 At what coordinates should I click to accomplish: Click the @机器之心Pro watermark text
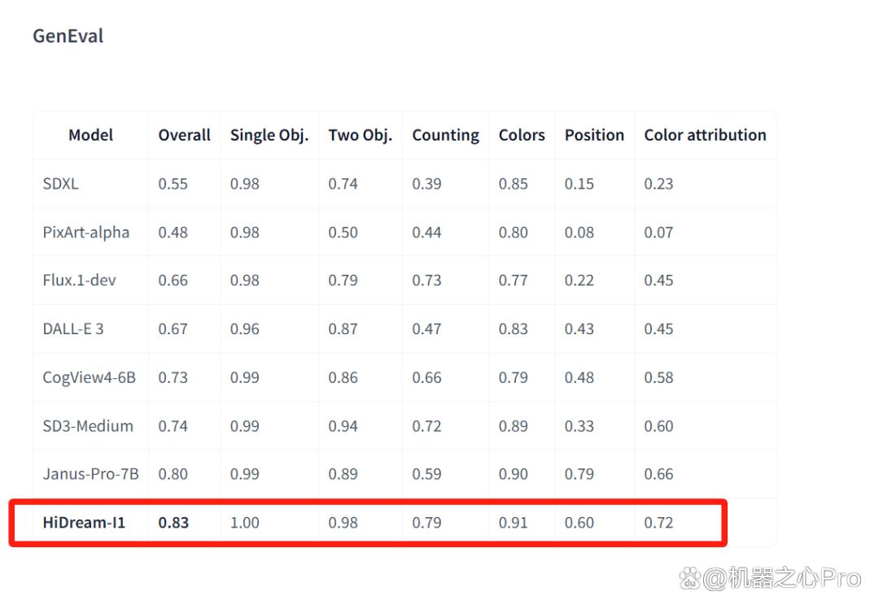(782, 578)
